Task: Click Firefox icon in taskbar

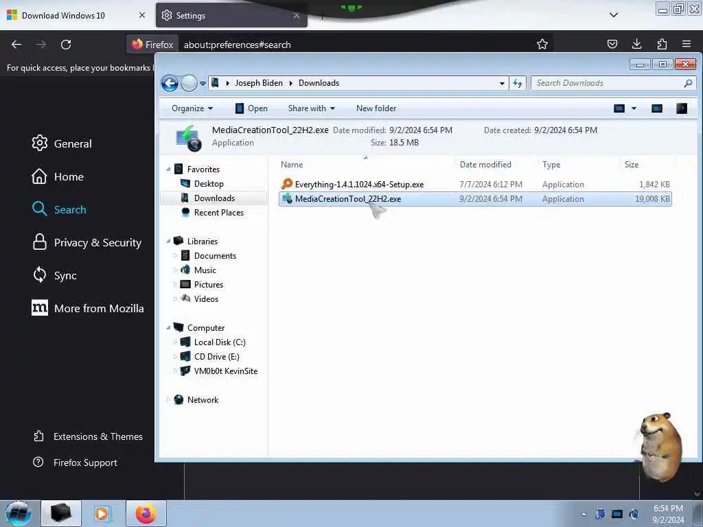Action: click(x=146, y=513)
